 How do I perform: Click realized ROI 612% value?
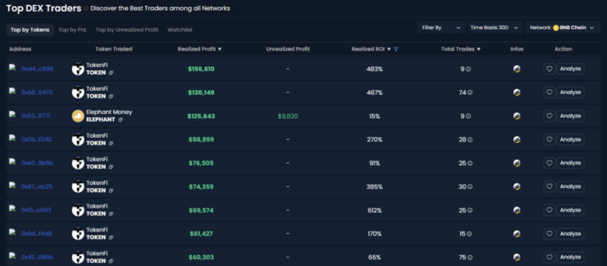click(374, 210)
